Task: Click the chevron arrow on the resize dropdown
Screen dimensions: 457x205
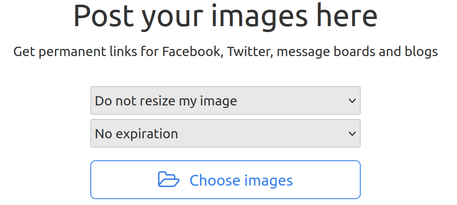Action: point(352,101)
